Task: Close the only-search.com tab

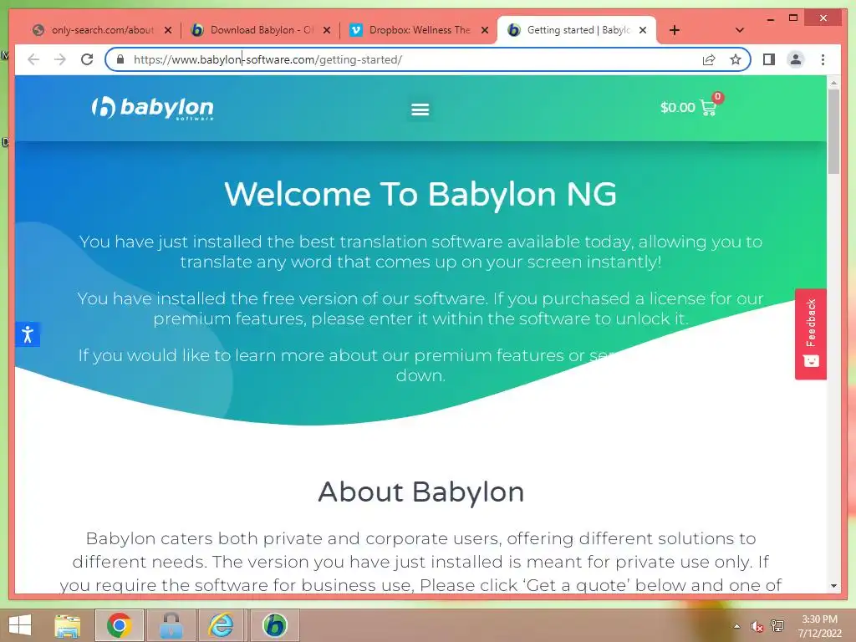Action: coord(168,30)
